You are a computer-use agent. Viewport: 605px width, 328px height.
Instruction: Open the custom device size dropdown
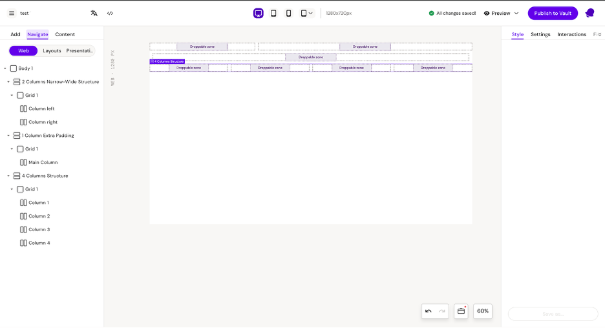click(307, 13)
